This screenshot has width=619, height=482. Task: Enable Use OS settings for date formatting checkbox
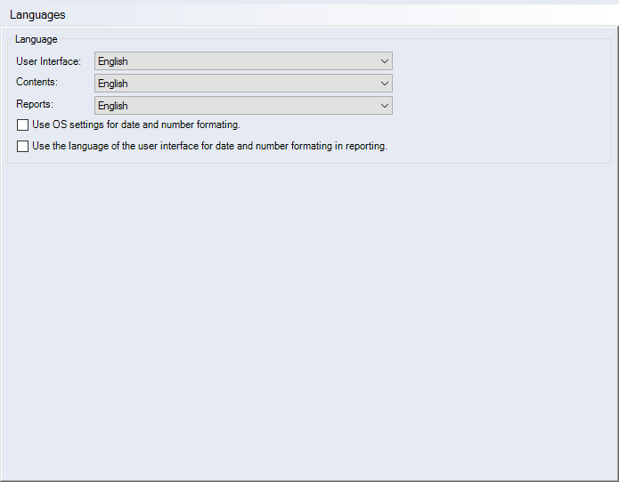23,125
